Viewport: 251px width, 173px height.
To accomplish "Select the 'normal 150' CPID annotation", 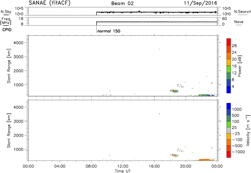I will click(109, 31).
